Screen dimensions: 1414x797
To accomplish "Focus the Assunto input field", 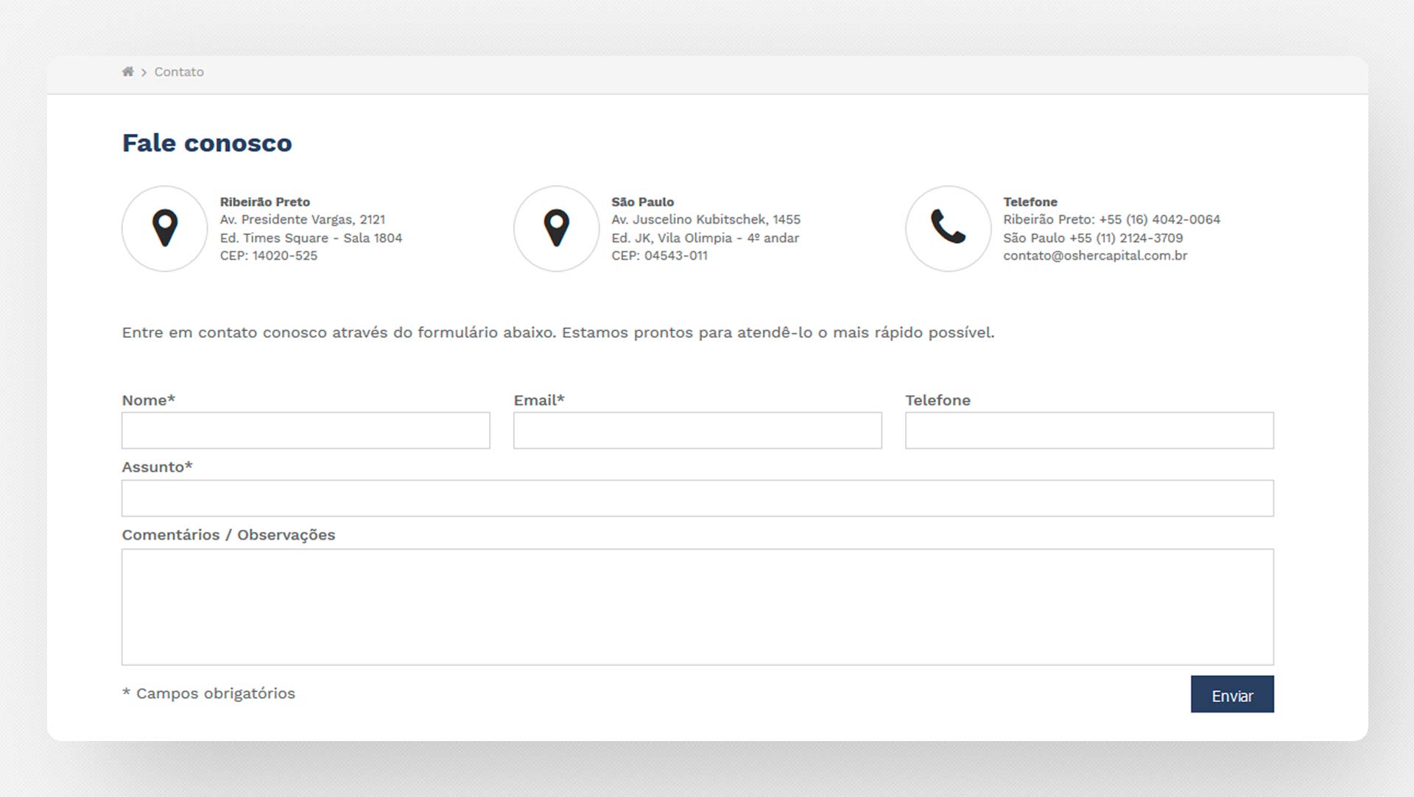I will click(697, 498).
